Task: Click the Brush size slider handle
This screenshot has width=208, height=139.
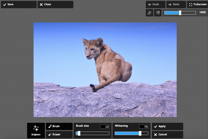Action: point(79,133)
